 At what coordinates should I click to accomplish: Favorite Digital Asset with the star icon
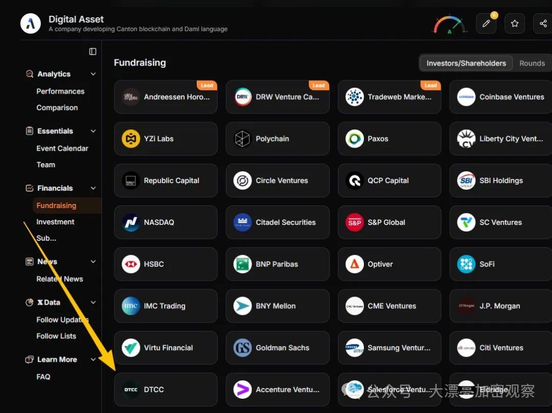tap(515, 24)
